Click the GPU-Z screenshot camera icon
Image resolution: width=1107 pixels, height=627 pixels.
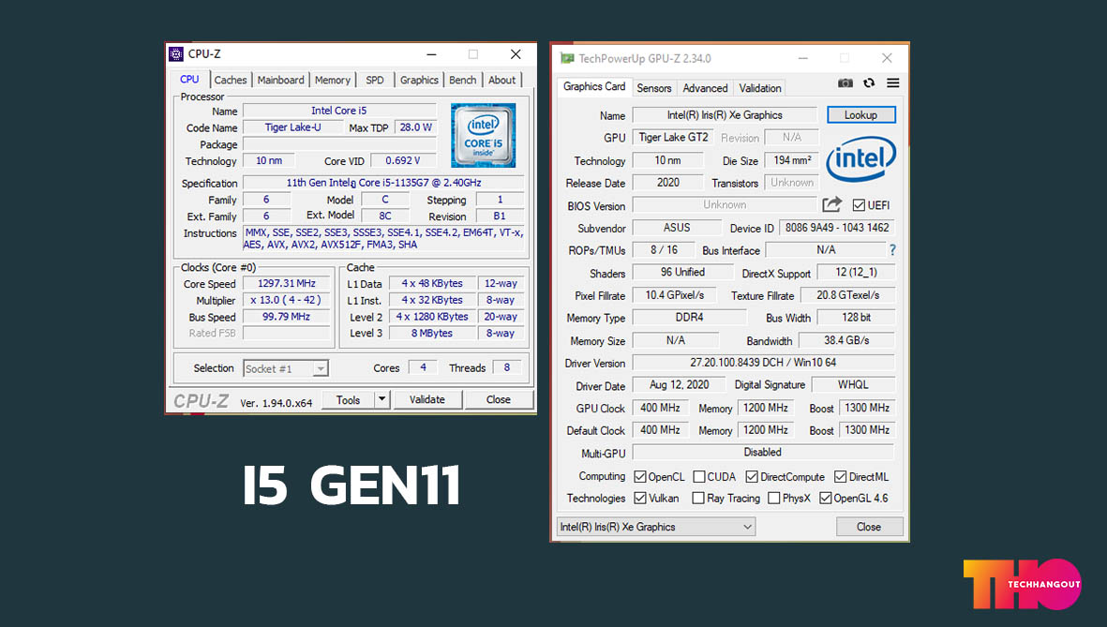pyautogui.click(x=845, y=83)
